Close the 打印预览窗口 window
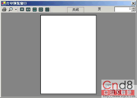137x98 pixels. point(133,3)
